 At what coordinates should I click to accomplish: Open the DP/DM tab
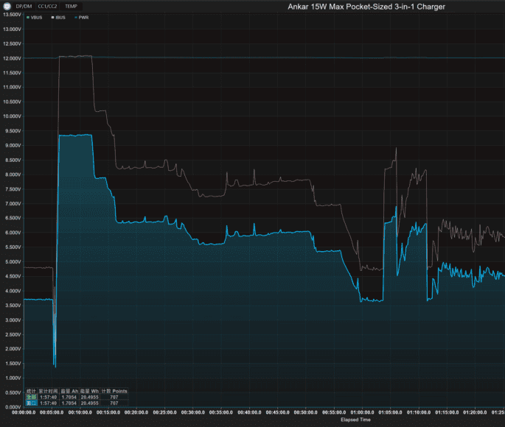point(24,6)
